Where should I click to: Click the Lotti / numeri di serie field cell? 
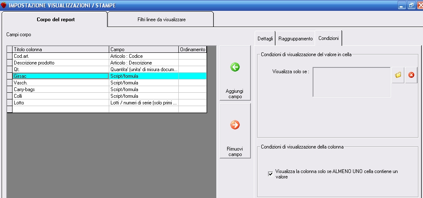point(144,103)
